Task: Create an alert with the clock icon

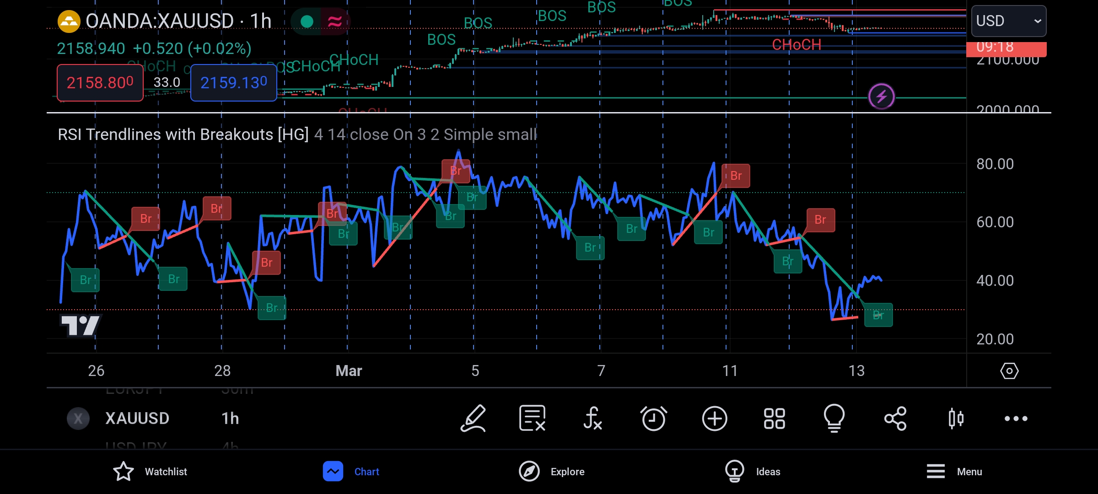Action: (x=653, y=418)
